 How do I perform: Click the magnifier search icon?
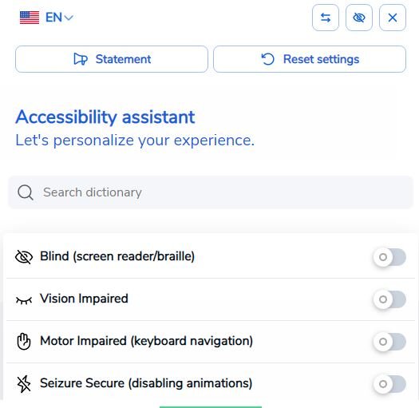pyautogui.click(x=26, y=192)
